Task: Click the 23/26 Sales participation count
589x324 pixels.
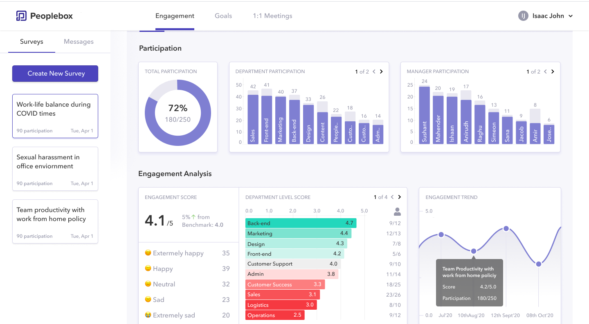Action: click(x=393, y=295)
